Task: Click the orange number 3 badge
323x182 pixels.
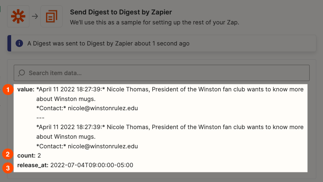Action: point(8,168)
